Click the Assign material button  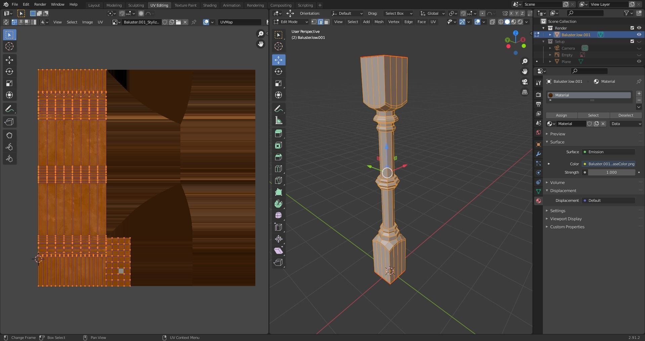coord(561,115)
